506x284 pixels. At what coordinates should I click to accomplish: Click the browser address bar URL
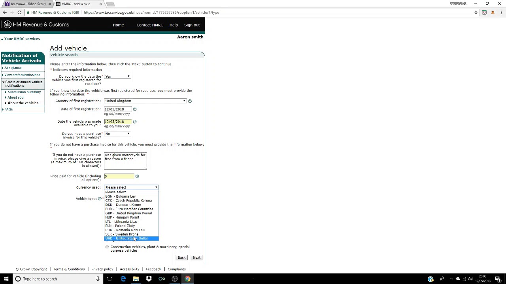coord(151,13)
